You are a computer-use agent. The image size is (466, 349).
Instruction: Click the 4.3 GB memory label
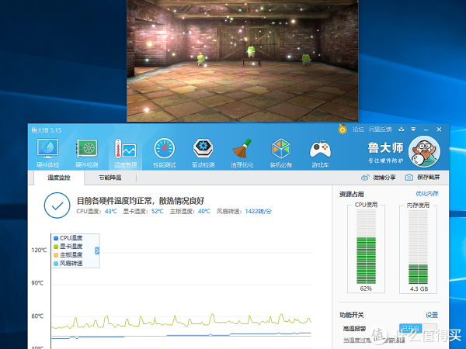(x=419, y=289)
